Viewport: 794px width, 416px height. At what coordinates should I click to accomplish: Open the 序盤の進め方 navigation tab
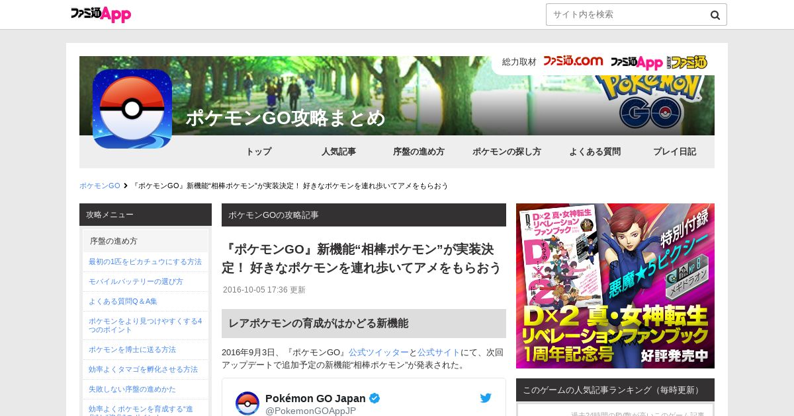(419, 152)
